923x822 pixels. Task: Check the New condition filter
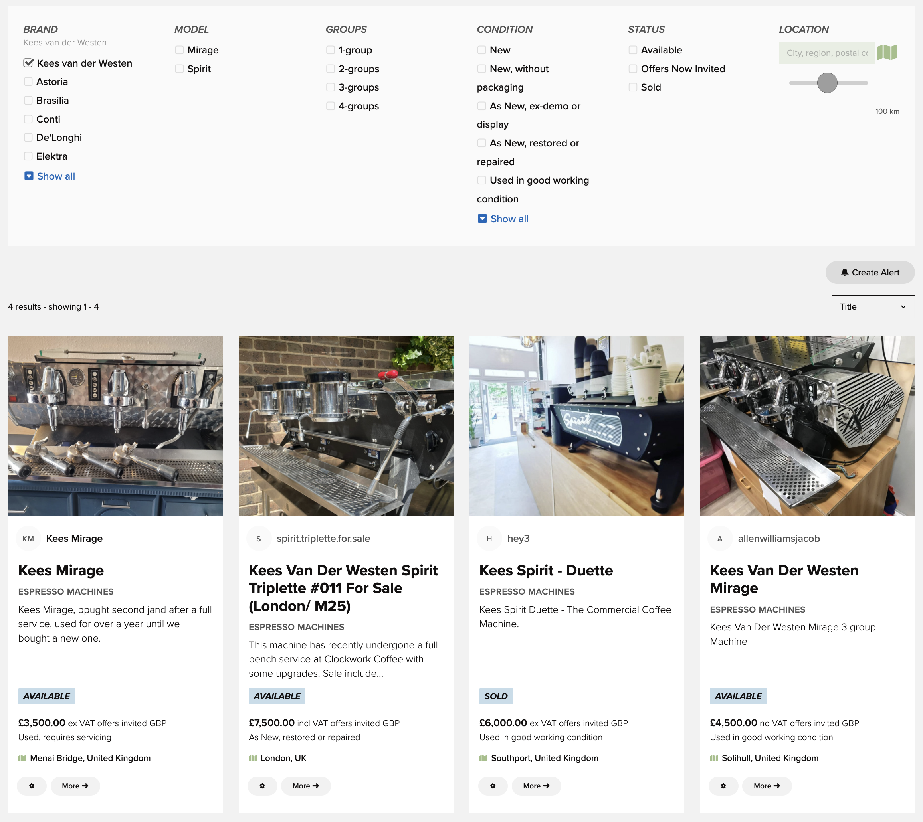[481, 50]
